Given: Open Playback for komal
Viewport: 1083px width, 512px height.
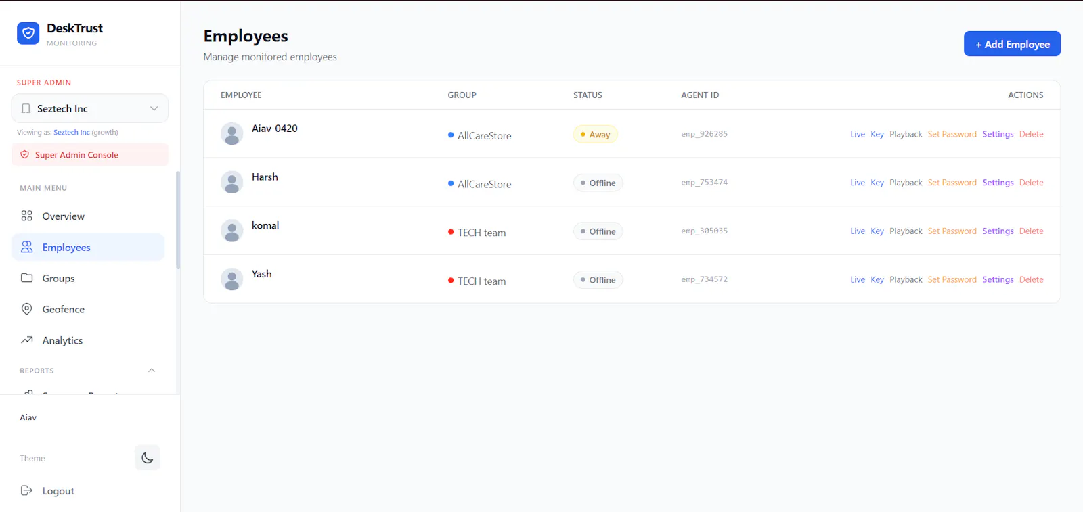Looking at the screenshot, I should click(x=906, y=231).
